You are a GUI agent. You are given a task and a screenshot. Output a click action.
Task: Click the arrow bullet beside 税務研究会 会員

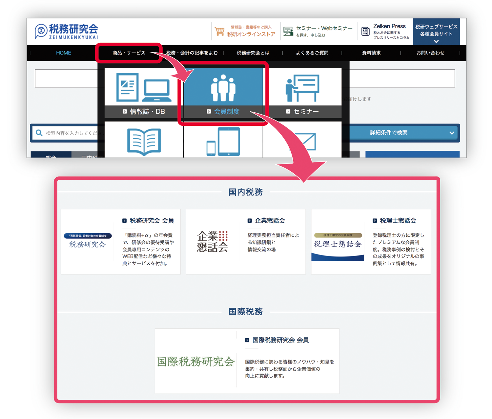tap(124, 221)
